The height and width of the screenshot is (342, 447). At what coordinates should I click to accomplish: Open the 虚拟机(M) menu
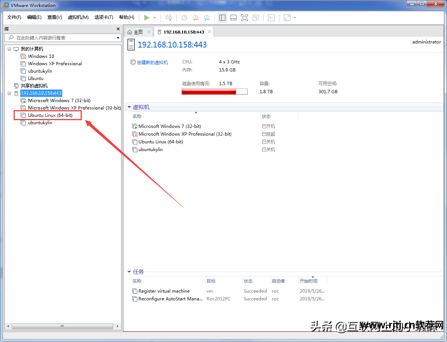pyautogui.click(x=78, y=17)
